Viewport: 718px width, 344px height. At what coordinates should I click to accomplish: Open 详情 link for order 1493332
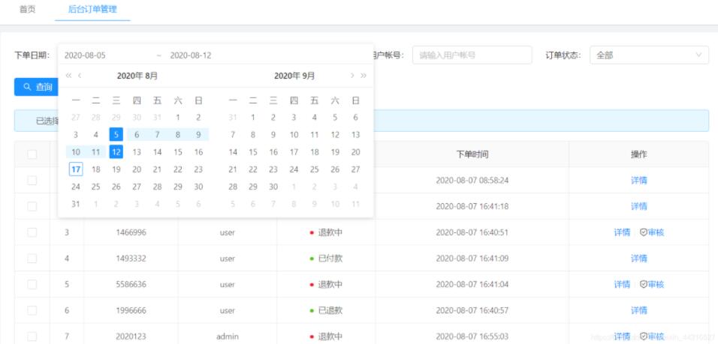coord(638,259)
